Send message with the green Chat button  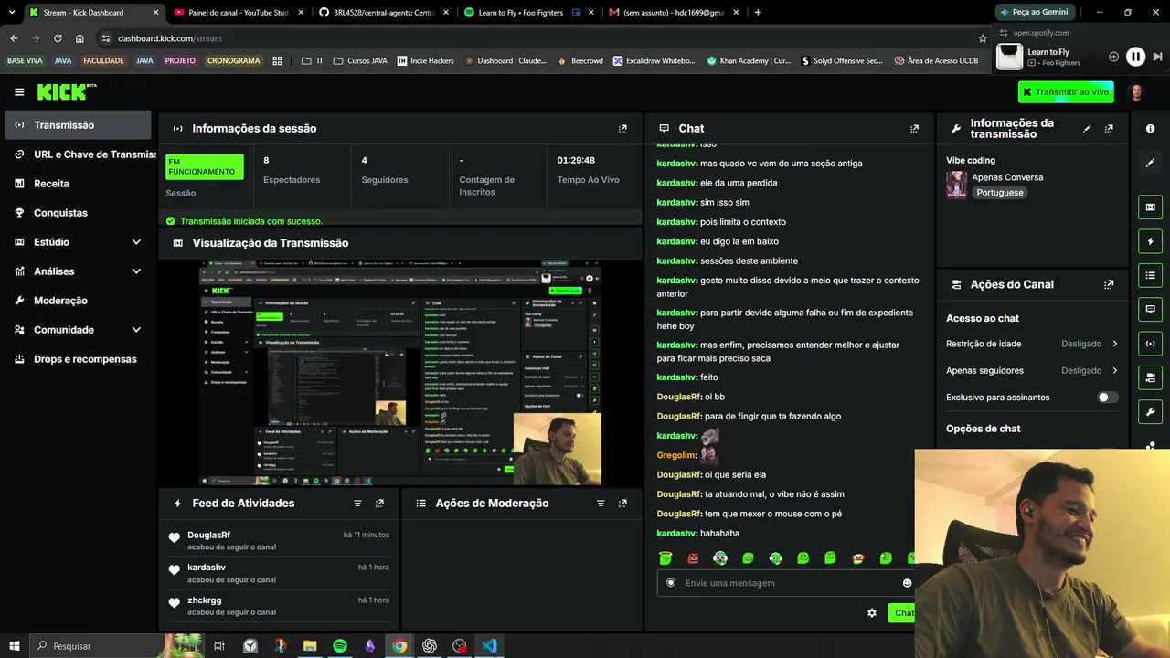click(x=902, y=613)
